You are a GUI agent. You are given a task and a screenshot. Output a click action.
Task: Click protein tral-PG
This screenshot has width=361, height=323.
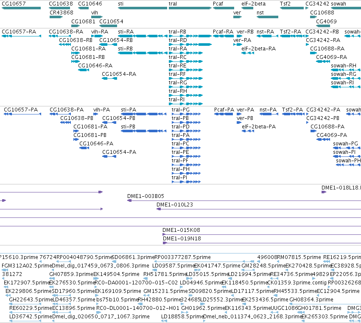click(186, 114)
